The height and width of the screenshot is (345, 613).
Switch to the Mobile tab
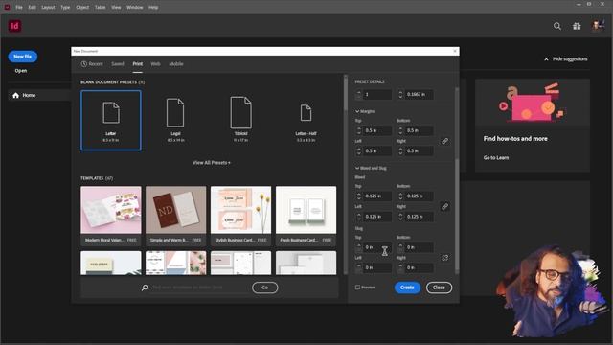pyautogui.click(x=176, y=64)
